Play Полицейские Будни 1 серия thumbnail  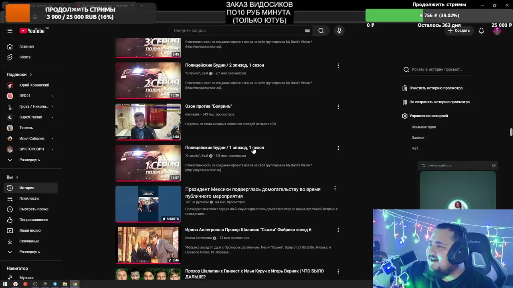(148, 163)
